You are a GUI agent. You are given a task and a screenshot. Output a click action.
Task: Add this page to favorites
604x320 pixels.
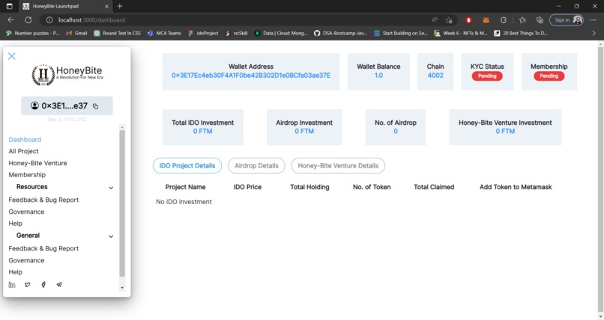pos(449,20)
